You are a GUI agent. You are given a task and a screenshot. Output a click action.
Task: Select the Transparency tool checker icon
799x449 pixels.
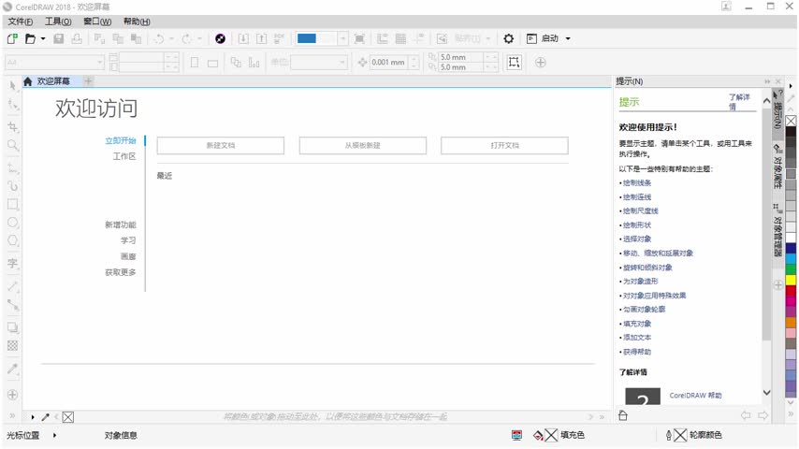[13, 345]
